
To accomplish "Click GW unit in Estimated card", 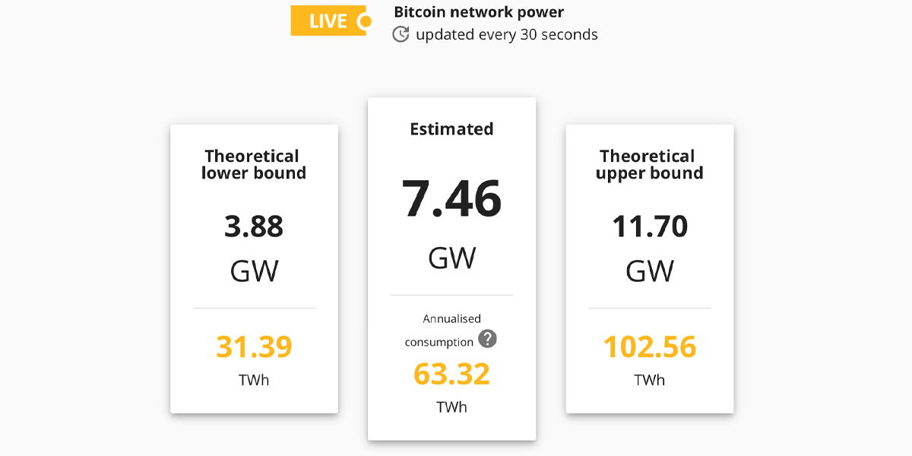I will [x=451, y=258].
